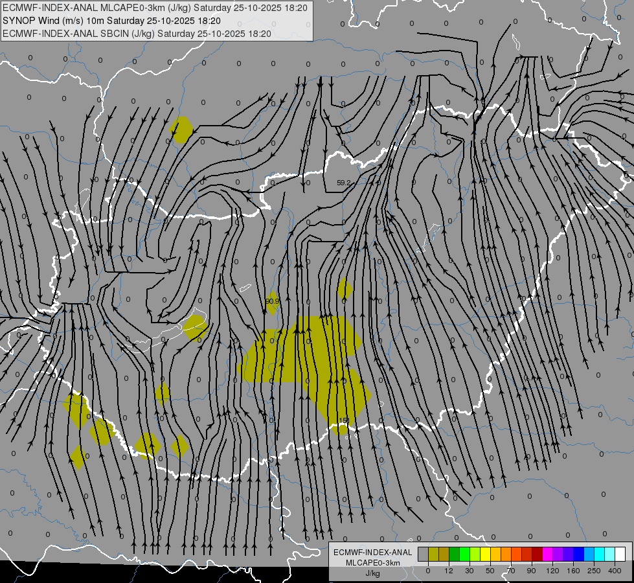Click the legend tick label 12
The height and width of the screenshot is (583, 634).
pyautogui.click(x=449, y=571)
